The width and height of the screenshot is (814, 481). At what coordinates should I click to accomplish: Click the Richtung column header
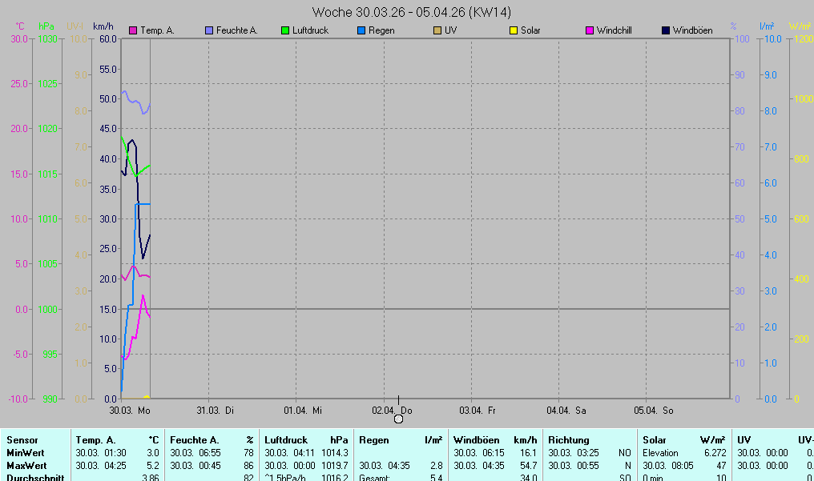tap(569, 440)
